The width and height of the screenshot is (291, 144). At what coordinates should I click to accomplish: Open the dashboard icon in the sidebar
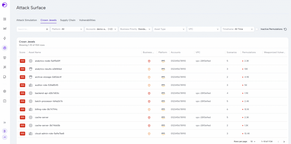pyautogui.click(x=5, y=19)
